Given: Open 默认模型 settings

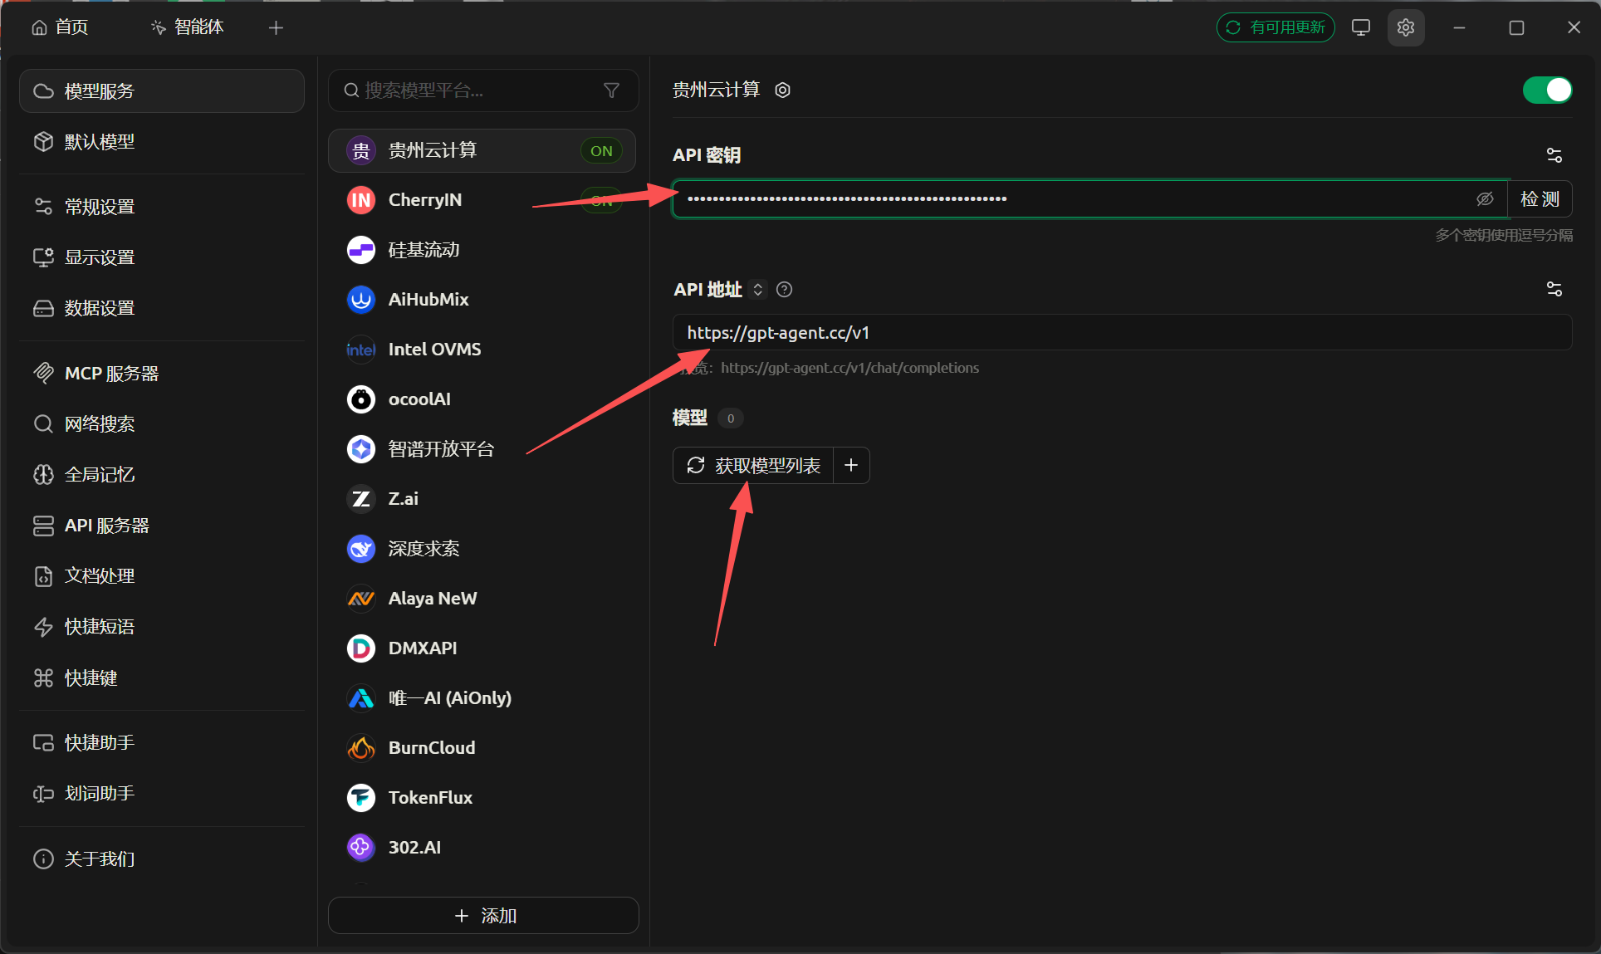Looking at the screenshot, I should (x=162, y=142).
